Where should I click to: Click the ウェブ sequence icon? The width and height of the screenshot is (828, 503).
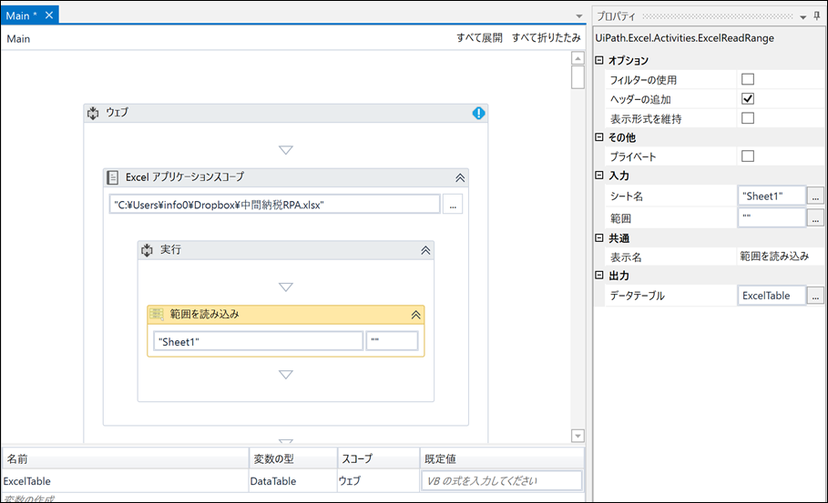(93, 113)
